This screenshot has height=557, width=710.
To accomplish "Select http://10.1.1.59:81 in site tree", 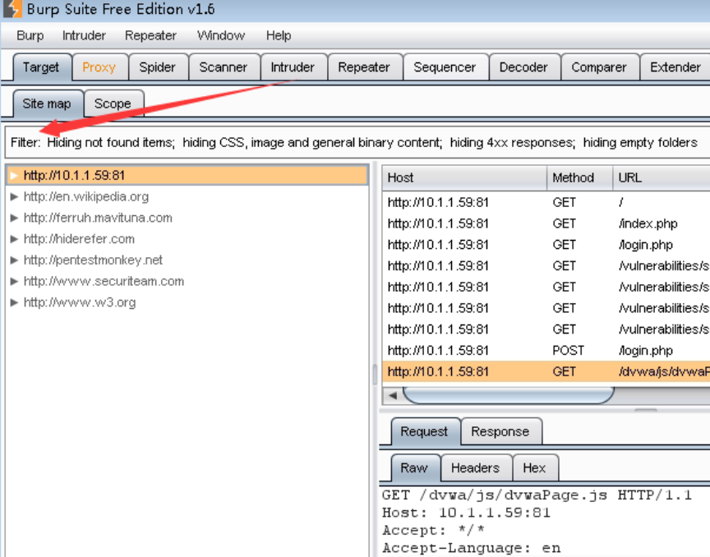I will pyautogui.click(x=187, y=175).
